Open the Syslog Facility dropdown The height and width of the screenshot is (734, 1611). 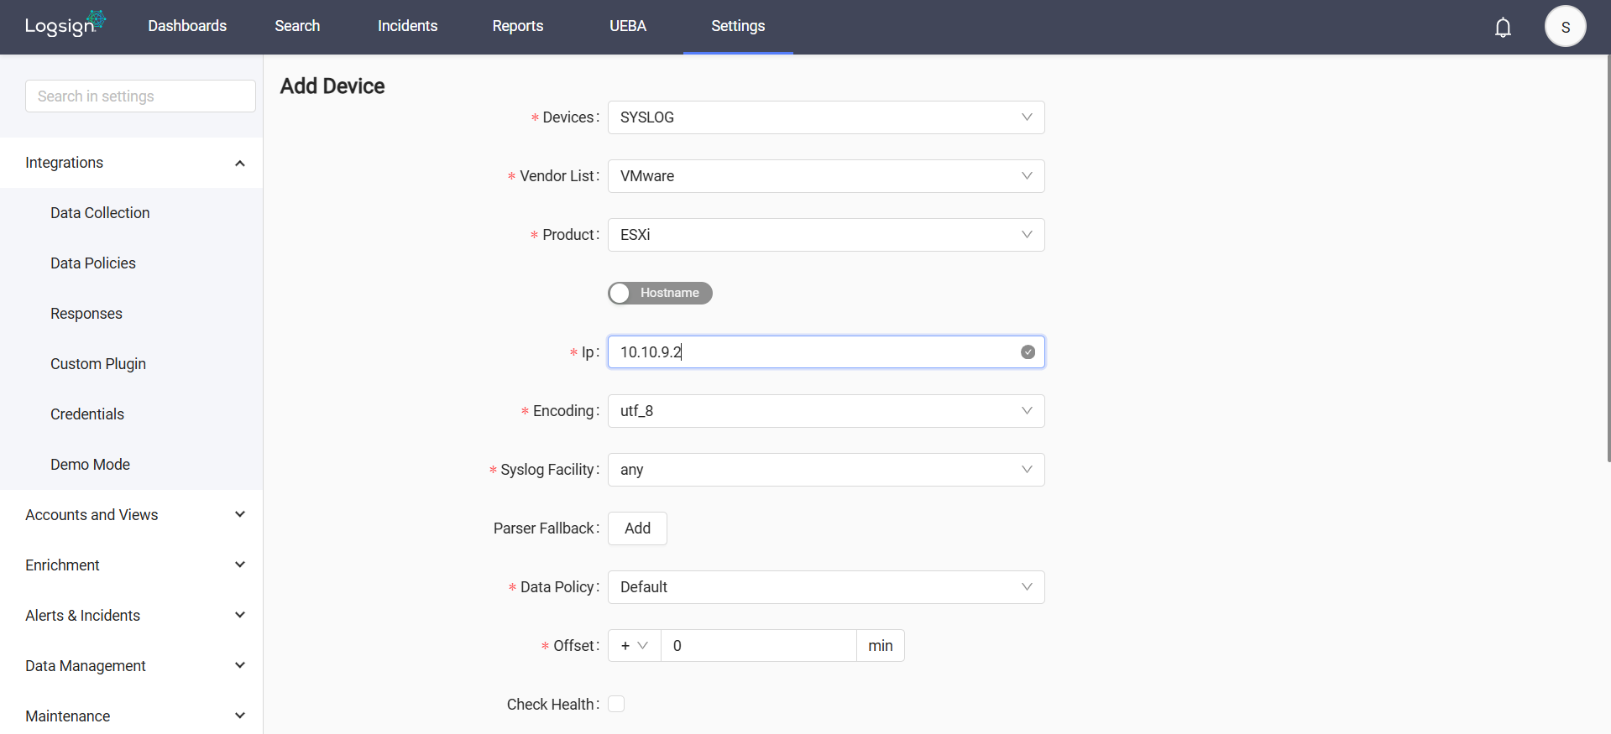pyautogui.click(x=826, y=470)
